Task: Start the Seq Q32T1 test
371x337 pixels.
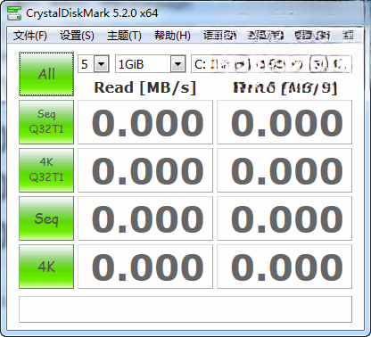Action: [46, 122]
